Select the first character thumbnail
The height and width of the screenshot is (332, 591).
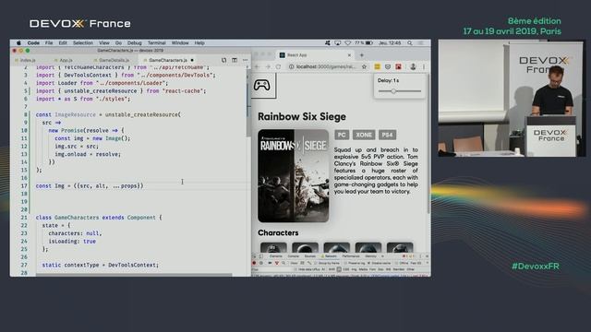pyautogui.click(x=273, y=248)
